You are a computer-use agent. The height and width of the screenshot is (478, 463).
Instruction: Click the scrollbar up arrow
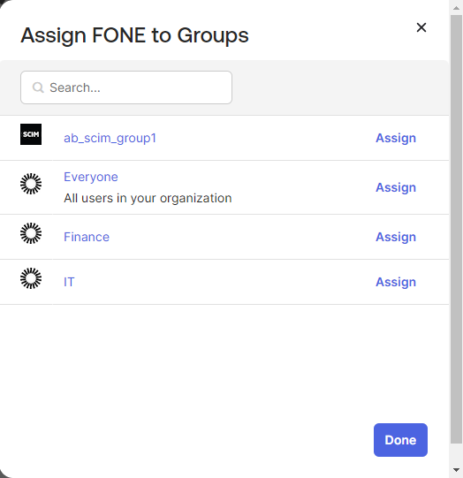(x=456, y=8)
